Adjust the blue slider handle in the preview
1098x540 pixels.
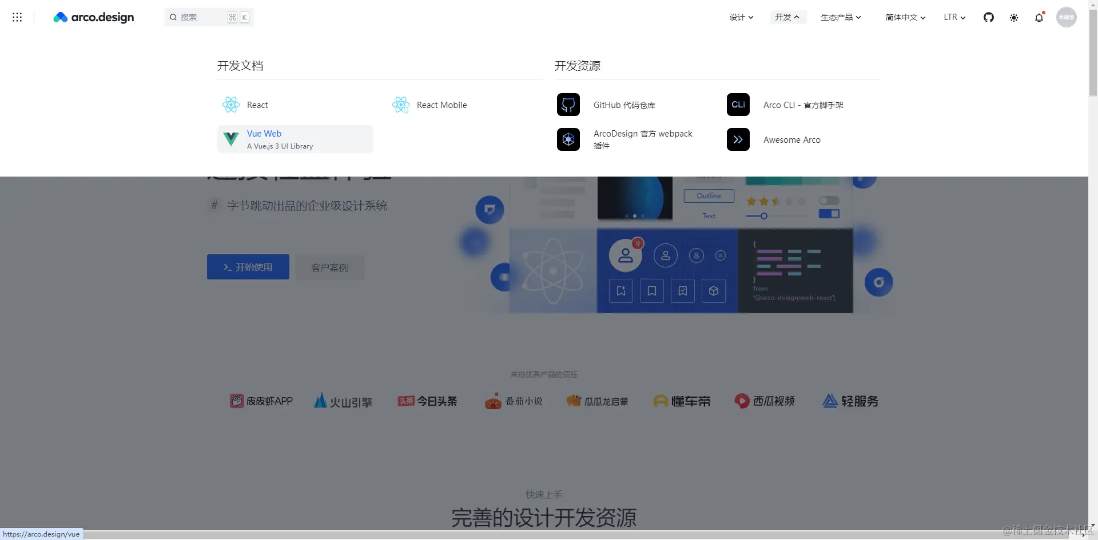763,216
